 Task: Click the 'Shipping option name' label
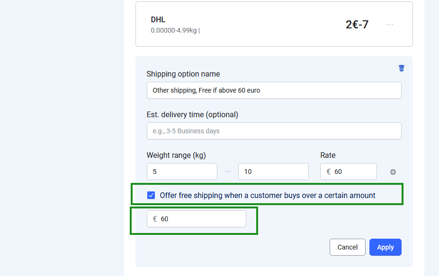tap(183, 74)
